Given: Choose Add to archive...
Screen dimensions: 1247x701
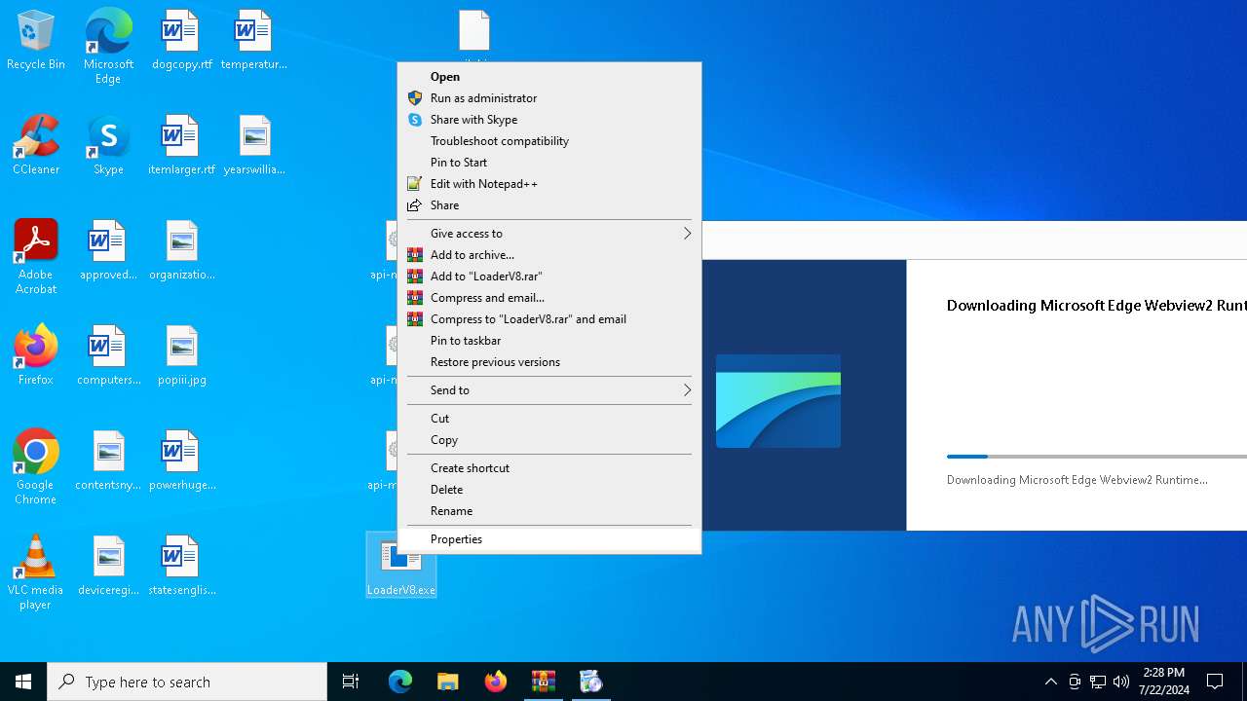Looking at the screenshot, I should pyautogui.click(x=549, y=255).
